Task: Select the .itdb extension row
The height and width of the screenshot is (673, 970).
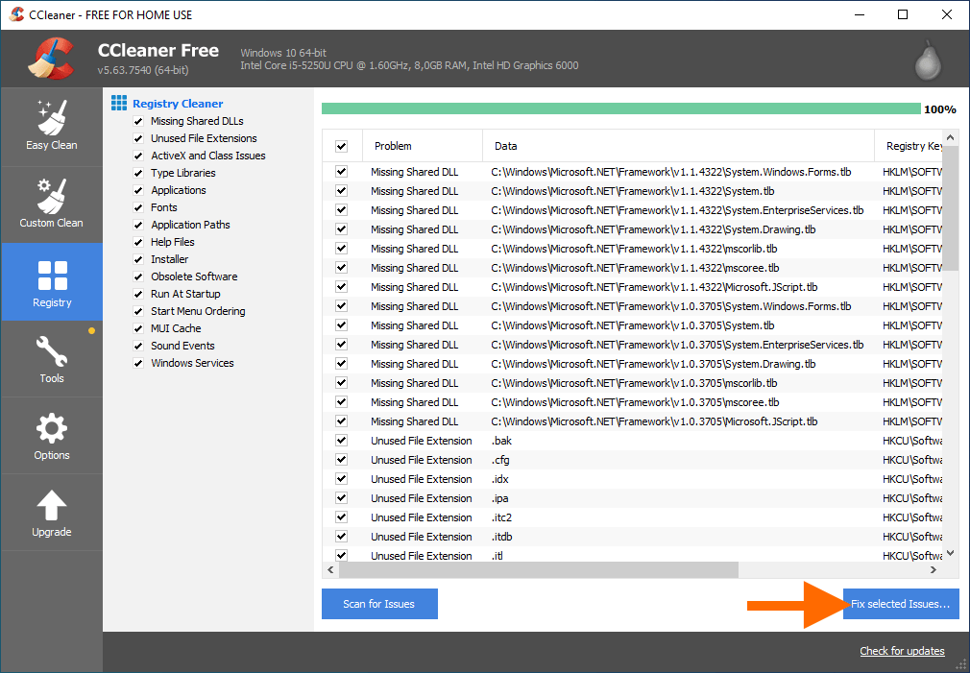Action: click(x=632, y=537)
